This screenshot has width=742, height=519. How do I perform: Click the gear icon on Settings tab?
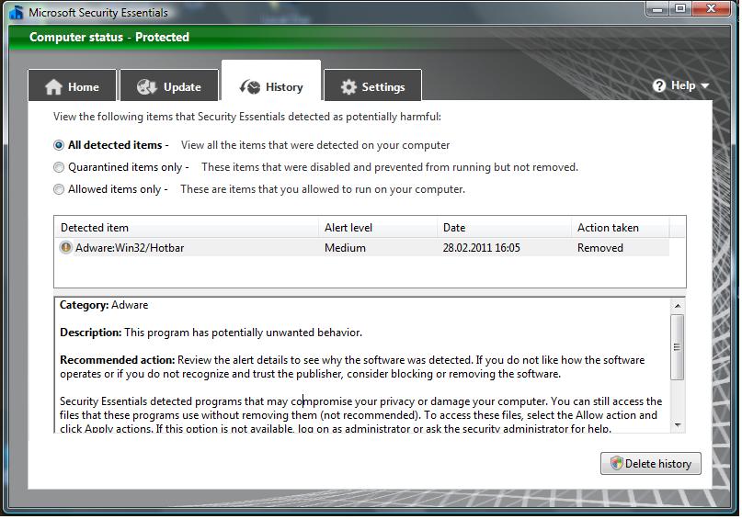pyautogui.click(x=348, y=87)
